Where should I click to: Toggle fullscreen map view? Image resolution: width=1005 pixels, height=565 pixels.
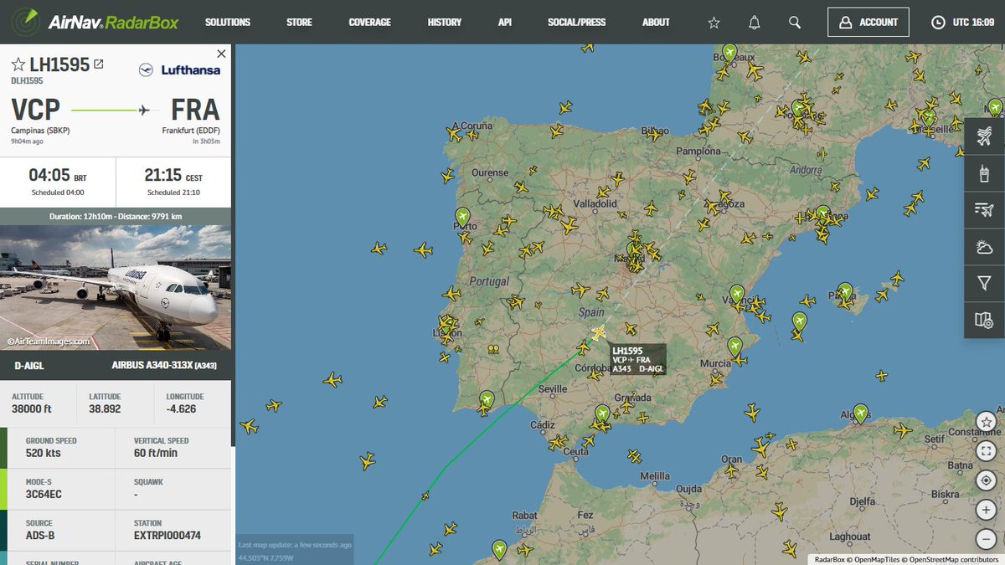[x=987, y=450]
